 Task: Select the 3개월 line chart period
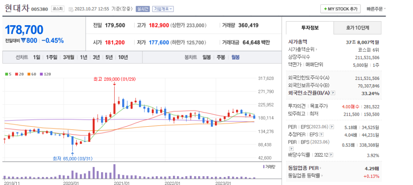pos(68,57)
